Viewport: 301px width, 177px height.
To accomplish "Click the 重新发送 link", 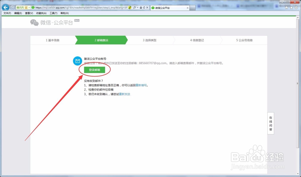I will (x=125, y=94).
